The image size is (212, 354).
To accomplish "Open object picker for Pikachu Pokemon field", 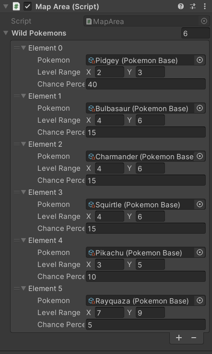I will [200, 253].
